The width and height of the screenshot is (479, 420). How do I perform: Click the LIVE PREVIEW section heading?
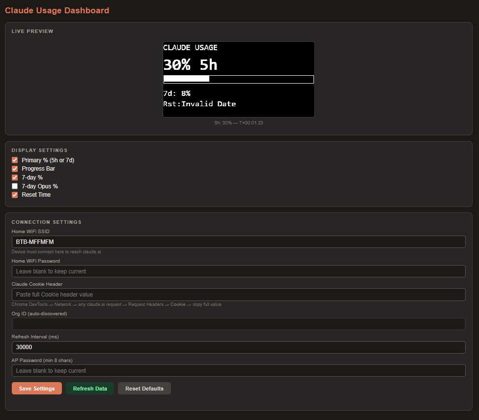[32, 31]
